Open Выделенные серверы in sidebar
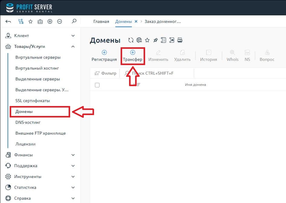 (x=37, y=79)
